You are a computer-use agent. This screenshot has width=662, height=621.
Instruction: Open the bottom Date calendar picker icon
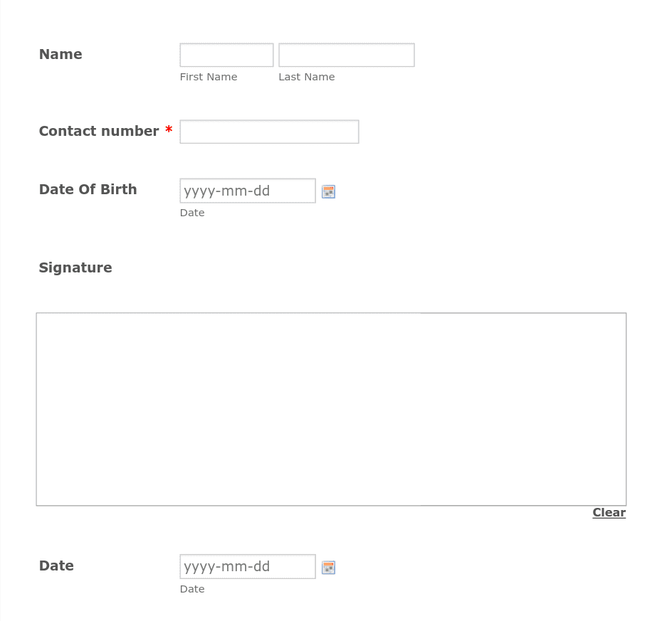pos(328,568)
